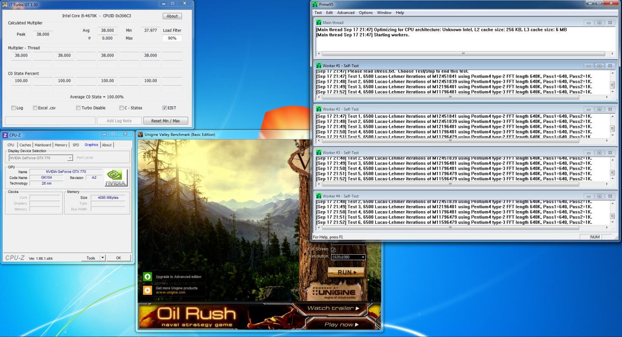The width and height of the screenshot is (622, 337).
Task: Click the CPU-Z title bar icon
Action: pyautogui.click(x=5, y=135)
